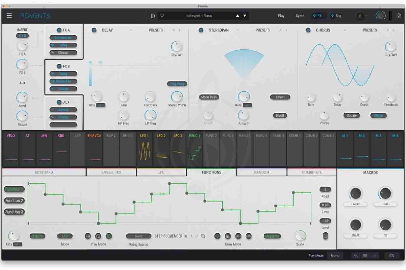Screen dimensions: 406x270
Task: Disable the Chorus effect power button
Action: (308, 30)
